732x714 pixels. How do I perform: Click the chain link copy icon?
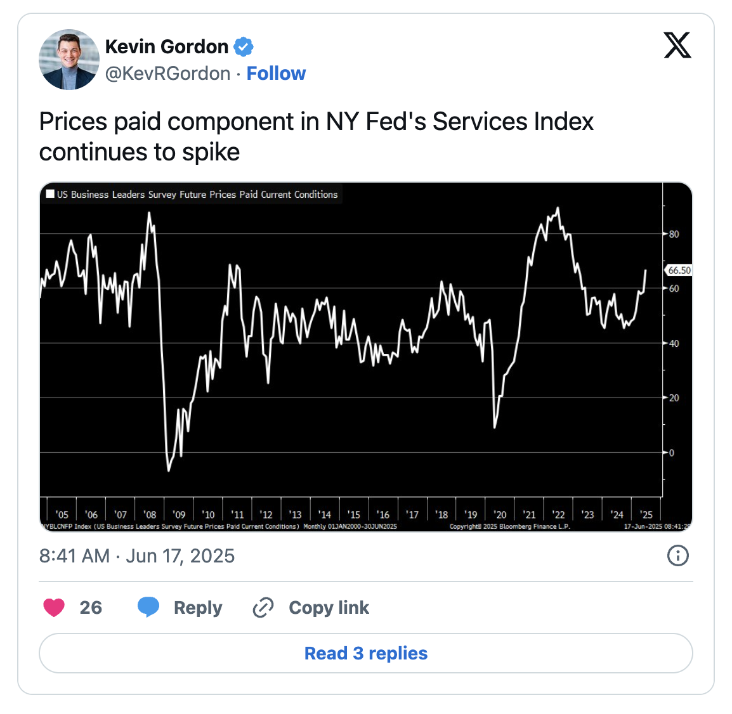pos(263,607)
